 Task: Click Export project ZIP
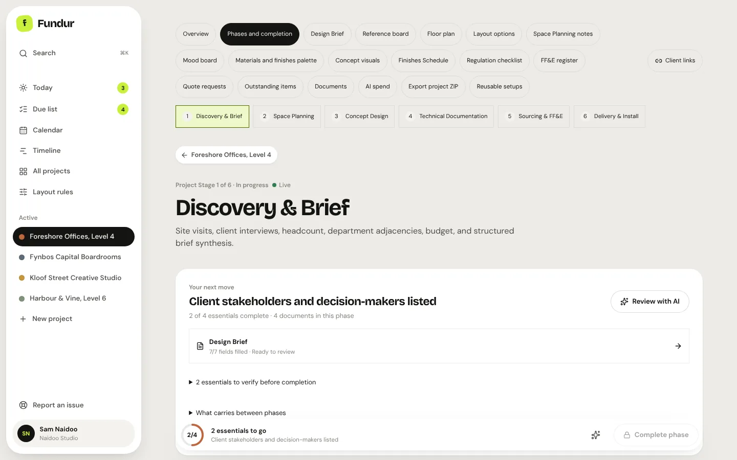[x=433, y=87]
